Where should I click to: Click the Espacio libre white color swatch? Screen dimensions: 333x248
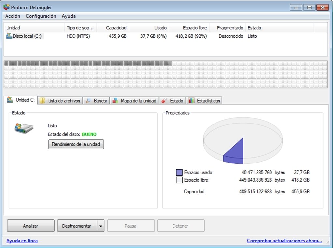pyautogui.click(x=179, y=180)
